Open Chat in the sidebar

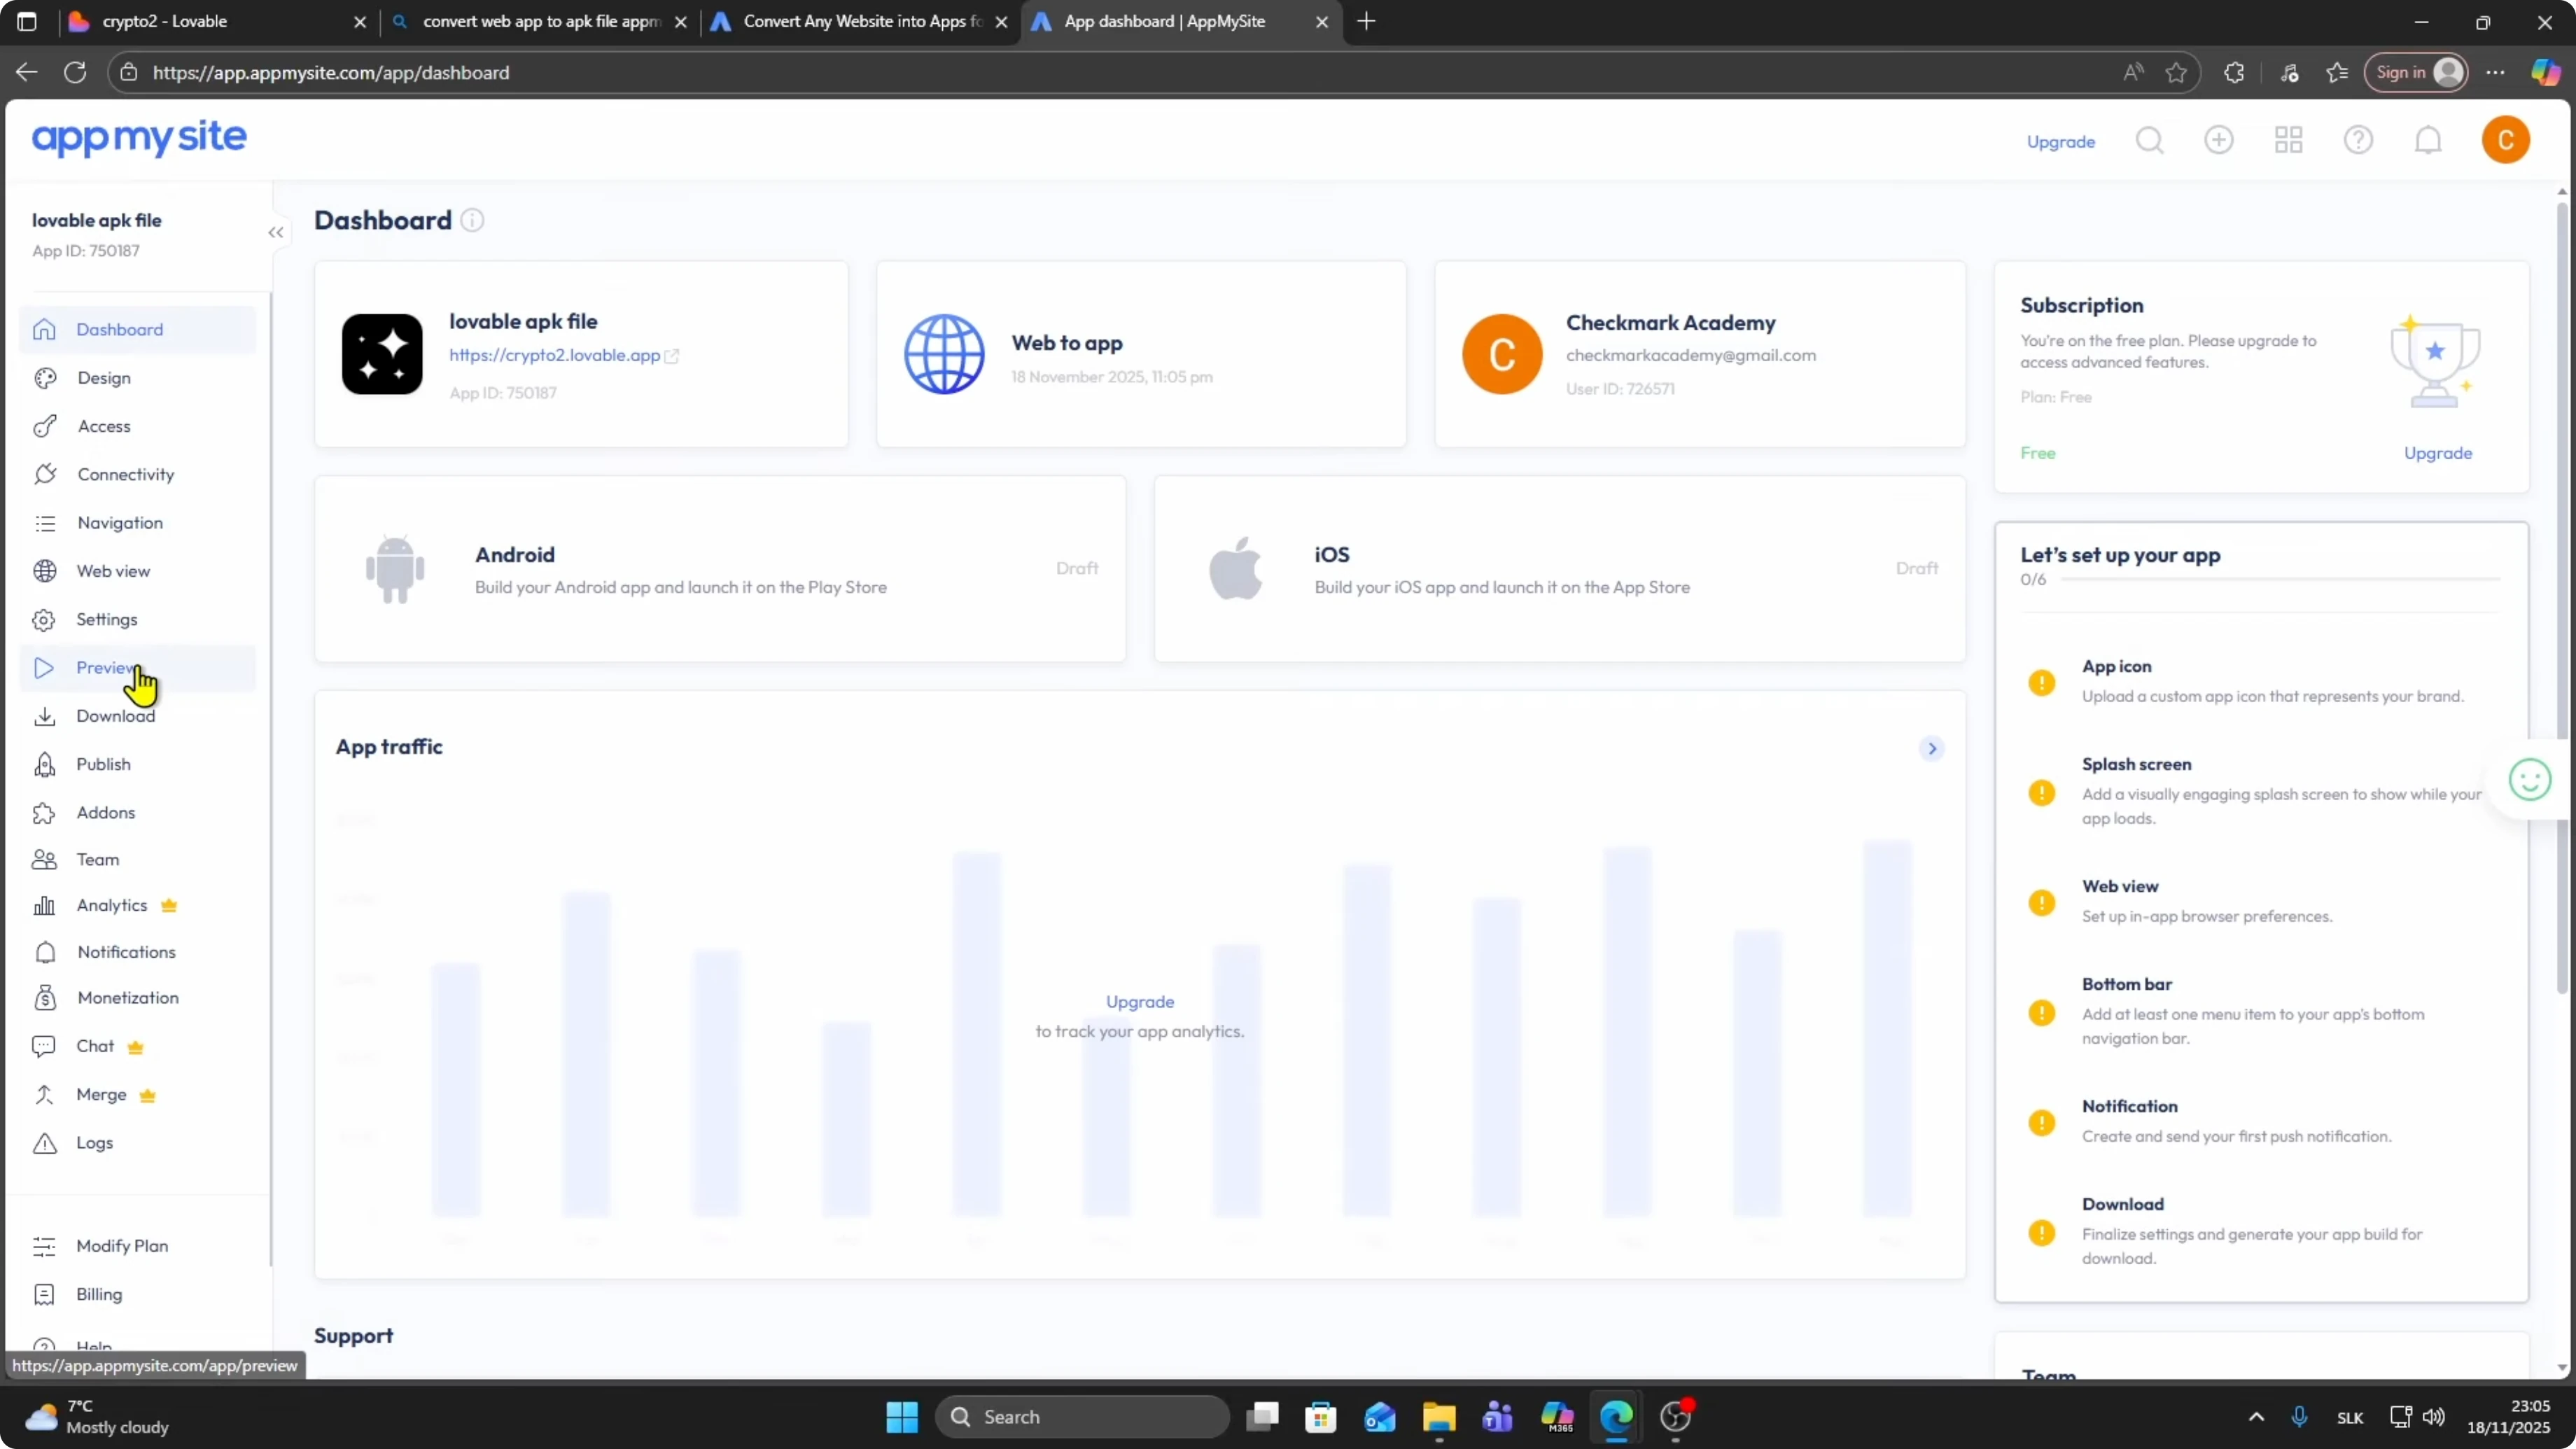coord(138,1046)
